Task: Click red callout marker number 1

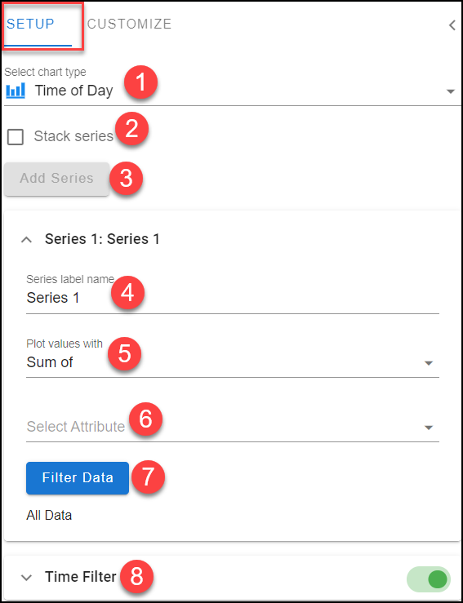Action: (141, 82)
